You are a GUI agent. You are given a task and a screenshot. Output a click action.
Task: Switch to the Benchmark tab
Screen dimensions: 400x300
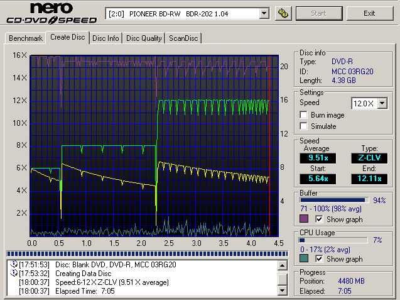pos(26,38)
